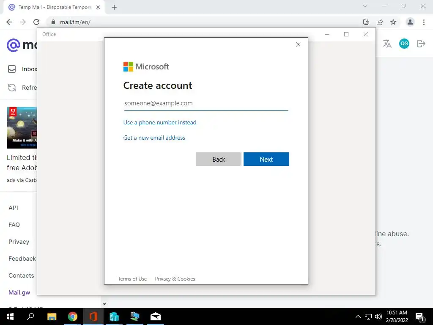Viewport: 433px width, 325px height.
Task: Reload the Chrome page
Action: [x=36, y=22]
